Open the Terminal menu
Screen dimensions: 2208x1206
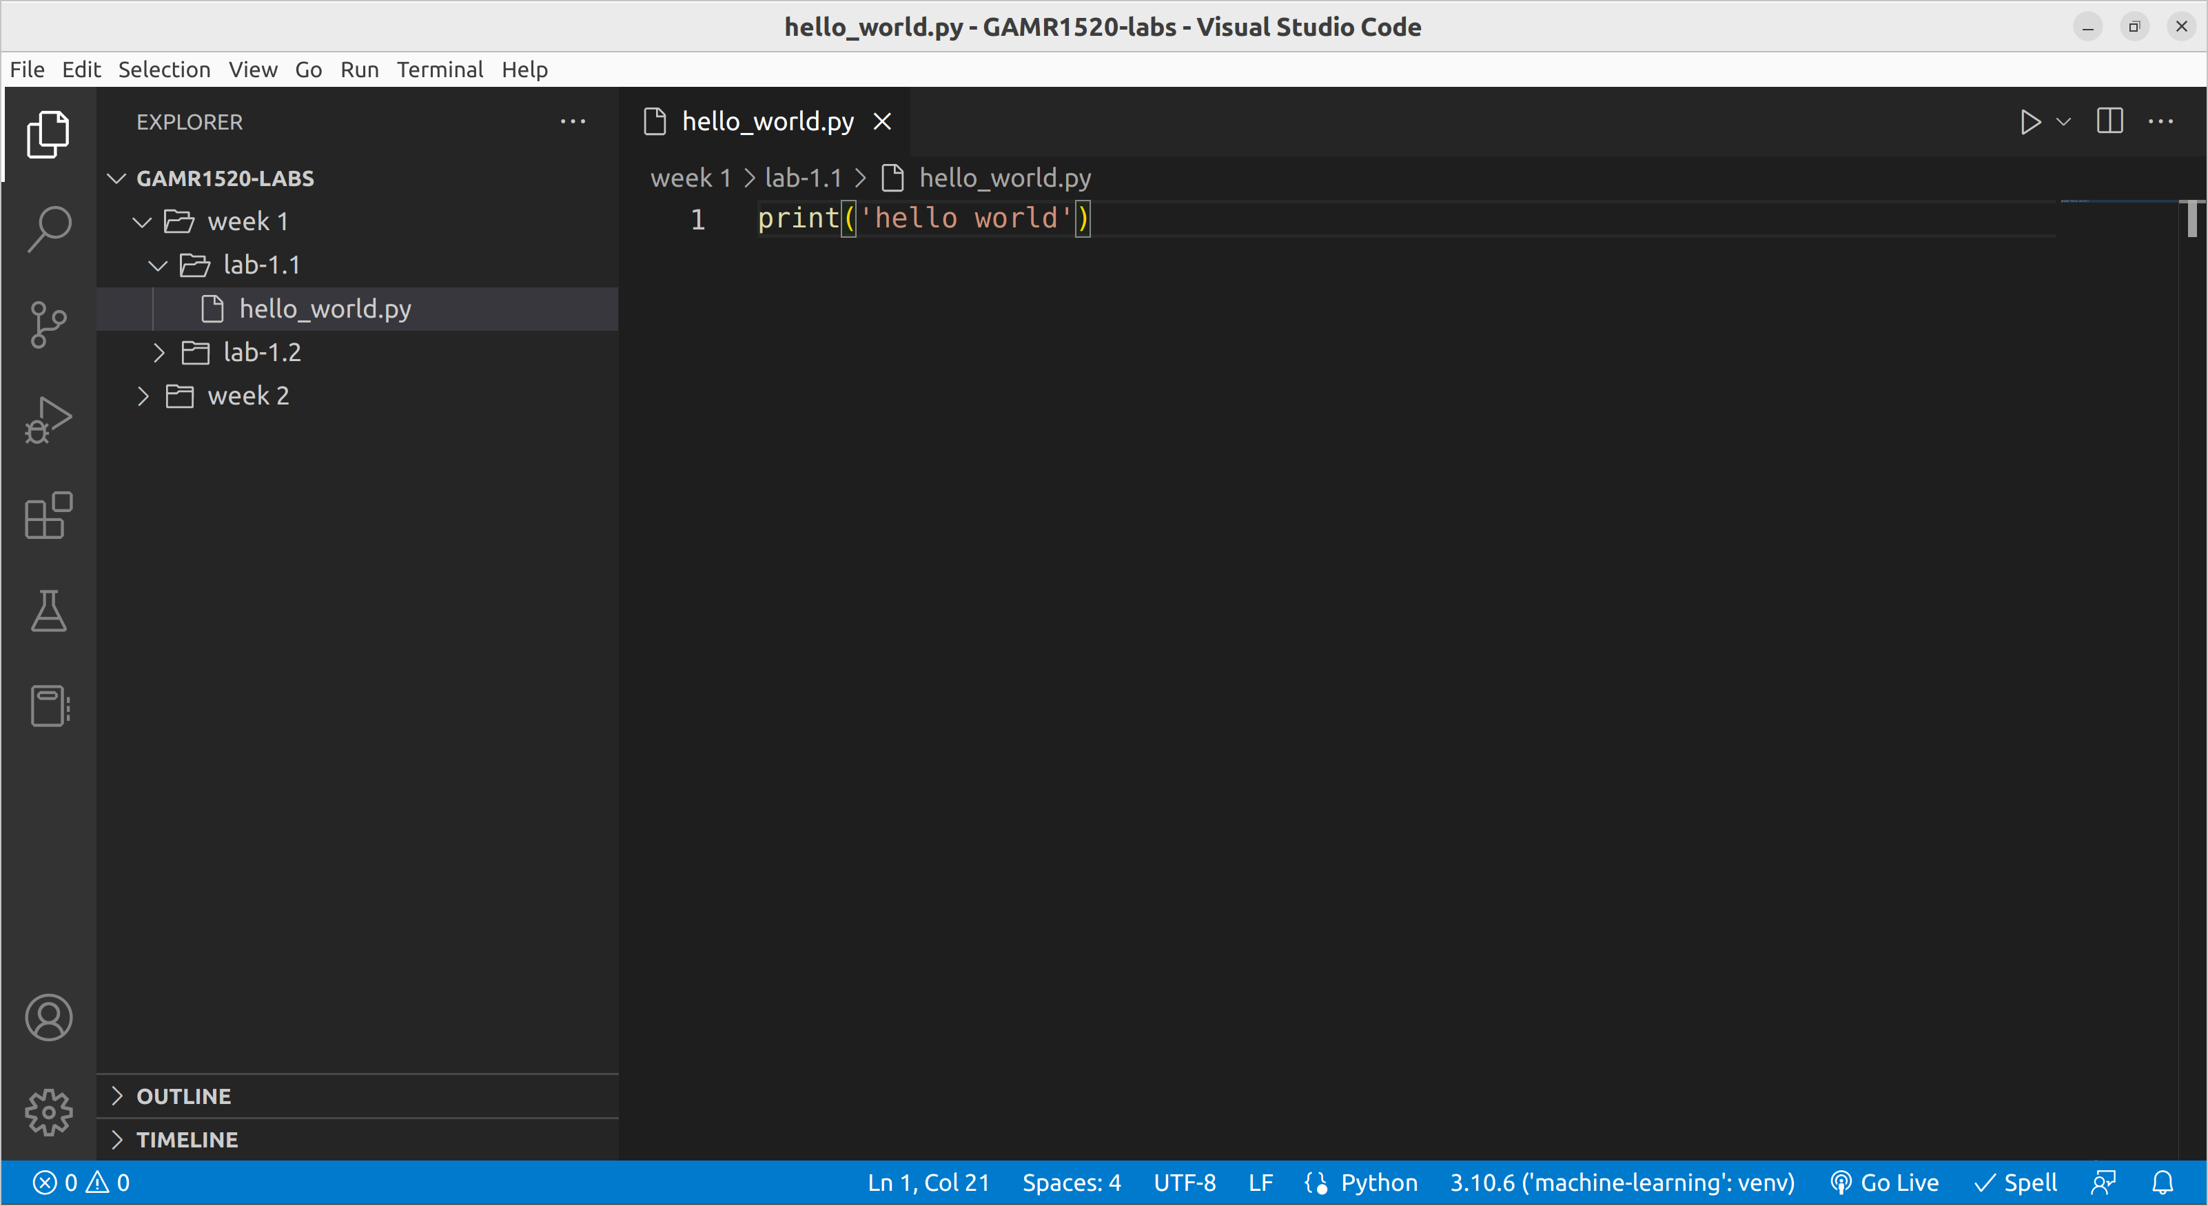[440, 70]
